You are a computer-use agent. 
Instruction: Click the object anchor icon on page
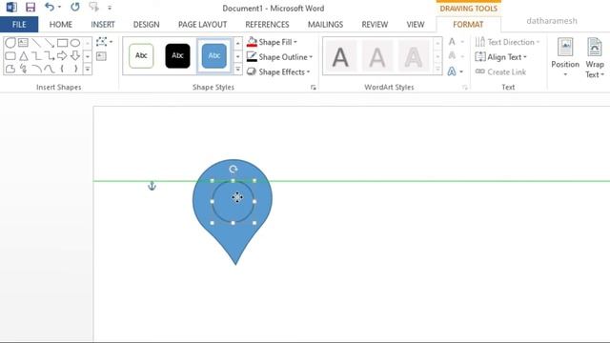tap(152, 186)
